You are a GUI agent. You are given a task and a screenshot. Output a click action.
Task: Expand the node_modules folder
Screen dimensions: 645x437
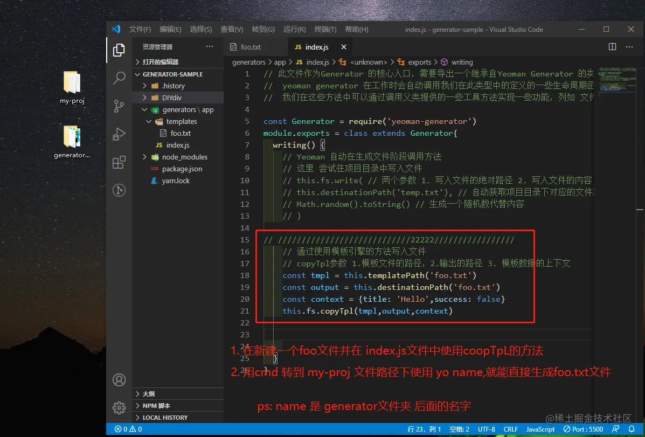click(x=144, y=157)
